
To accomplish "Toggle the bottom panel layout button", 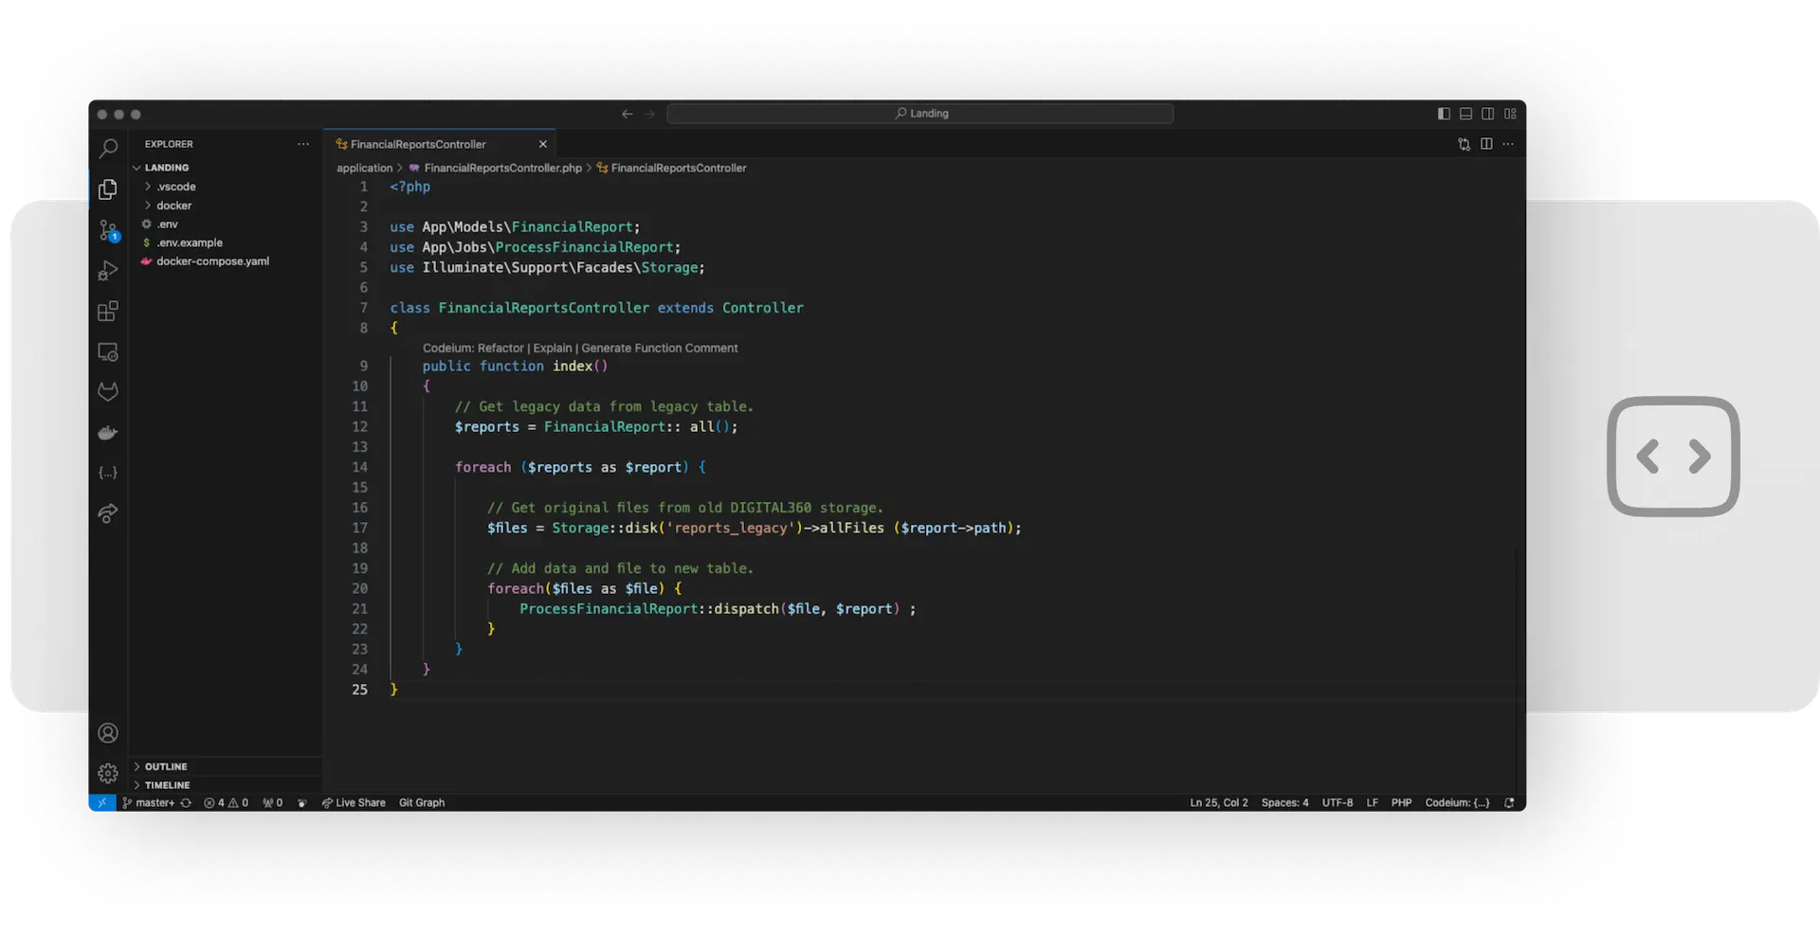I will pyautogui.click(x=1465, y=114).
